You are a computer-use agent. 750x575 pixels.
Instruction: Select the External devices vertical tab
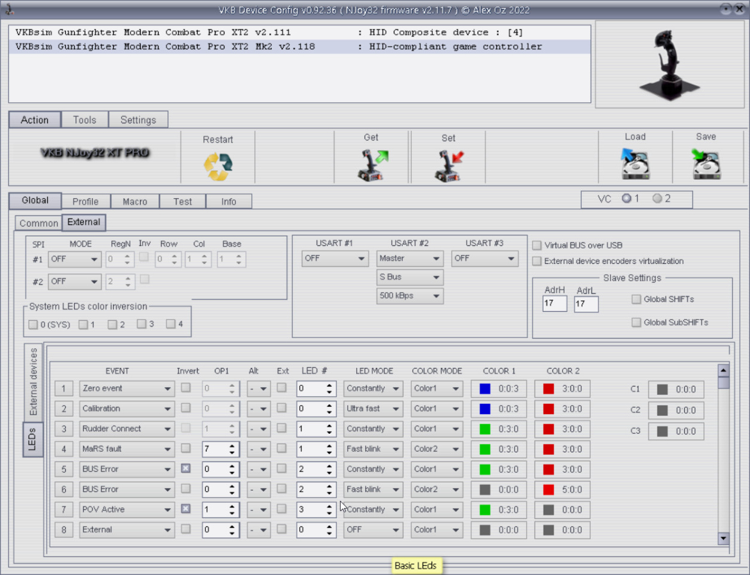tap(33, 381)
